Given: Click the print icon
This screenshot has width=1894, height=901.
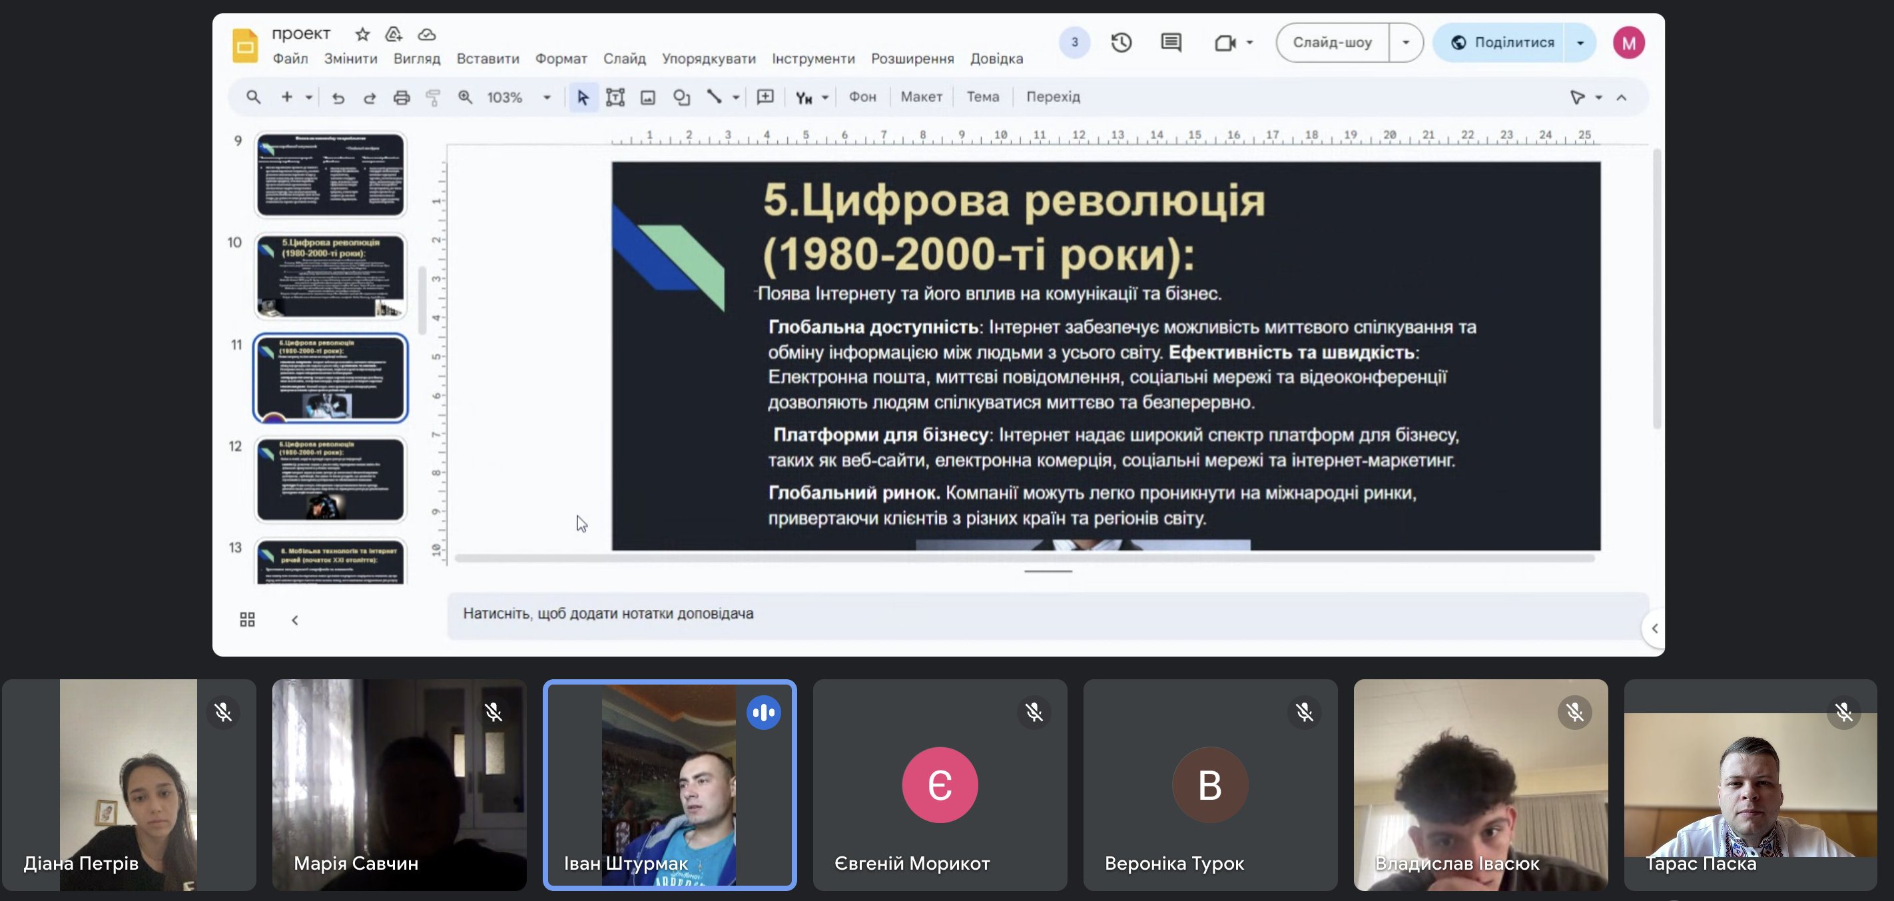Looking at the screenshot, I should click(x=401, y=97).
